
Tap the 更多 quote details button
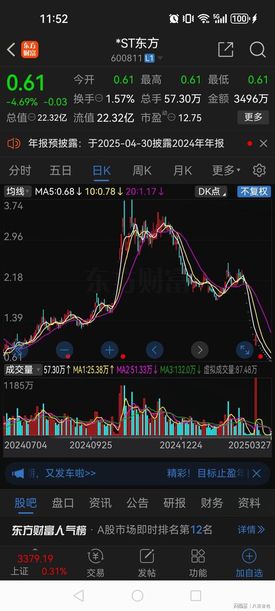(x=253, y=117)
